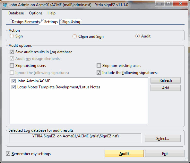The image size is (190, 163).
Task: Open the Help menu
Action: (51, 13)
